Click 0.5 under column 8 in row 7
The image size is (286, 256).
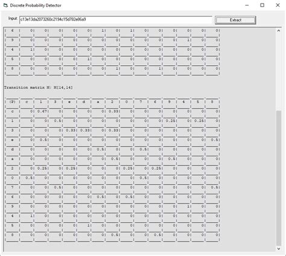(x=215, y=187)
